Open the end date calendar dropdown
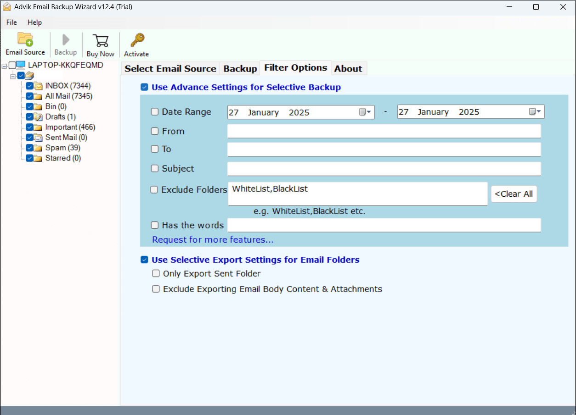Image resolution: width=576 pixels, height=415 pixels. tap(536, 112)
